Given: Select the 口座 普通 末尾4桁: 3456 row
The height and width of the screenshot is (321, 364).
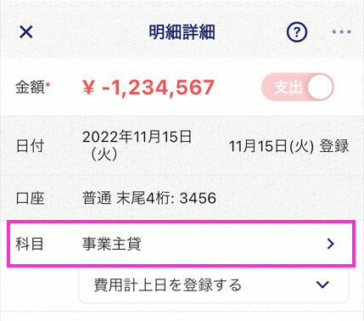Looking at the screenshot, I should 182,198.
